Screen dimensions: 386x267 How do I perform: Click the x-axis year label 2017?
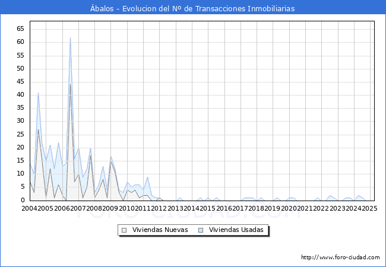tap(241, 208)
